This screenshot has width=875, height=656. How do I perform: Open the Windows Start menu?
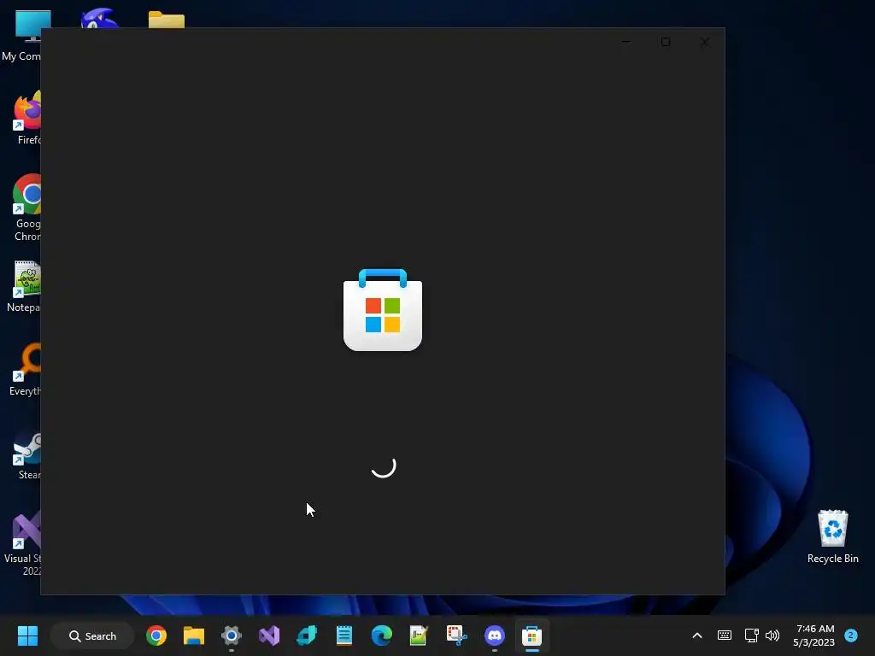point(27,635)
